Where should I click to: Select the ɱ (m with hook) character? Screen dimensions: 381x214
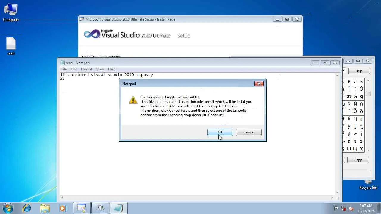(x=362, y=149)
